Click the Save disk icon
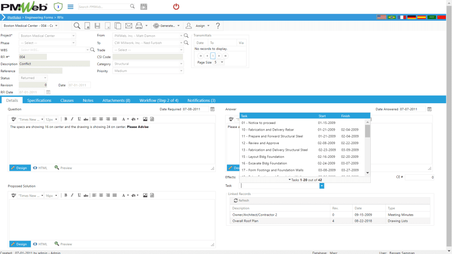The height and width of the screenshot is (254, 452). [x=98, y=26]
